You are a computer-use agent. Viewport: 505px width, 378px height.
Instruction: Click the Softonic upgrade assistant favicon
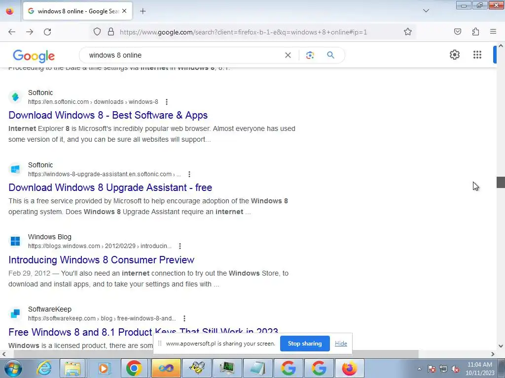(15, 169)
